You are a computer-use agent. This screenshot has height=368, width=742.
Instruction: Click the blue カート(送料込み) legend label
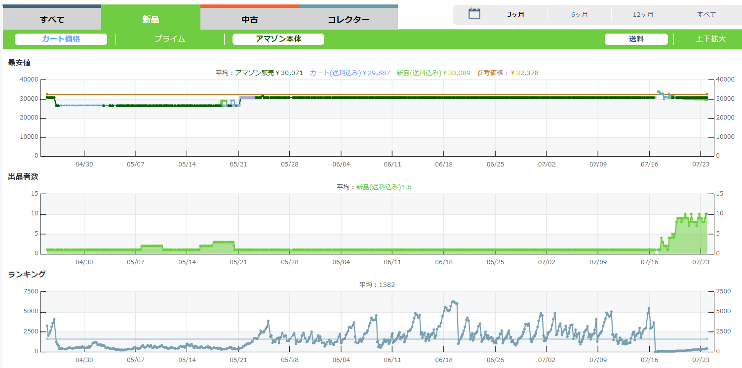pos(350,73)
